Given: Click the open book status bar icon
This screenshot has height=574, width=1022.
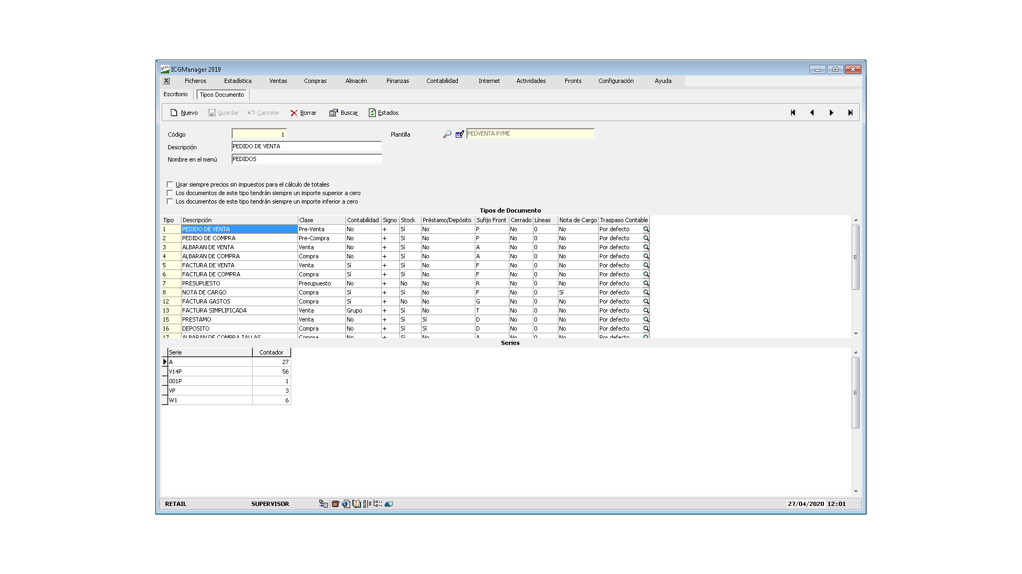Looking at the screenshot, I should coord(357,504).
